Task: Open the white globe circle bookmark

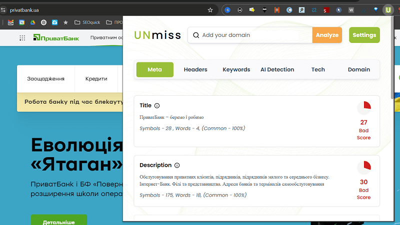Action: [x=43, y=22]
